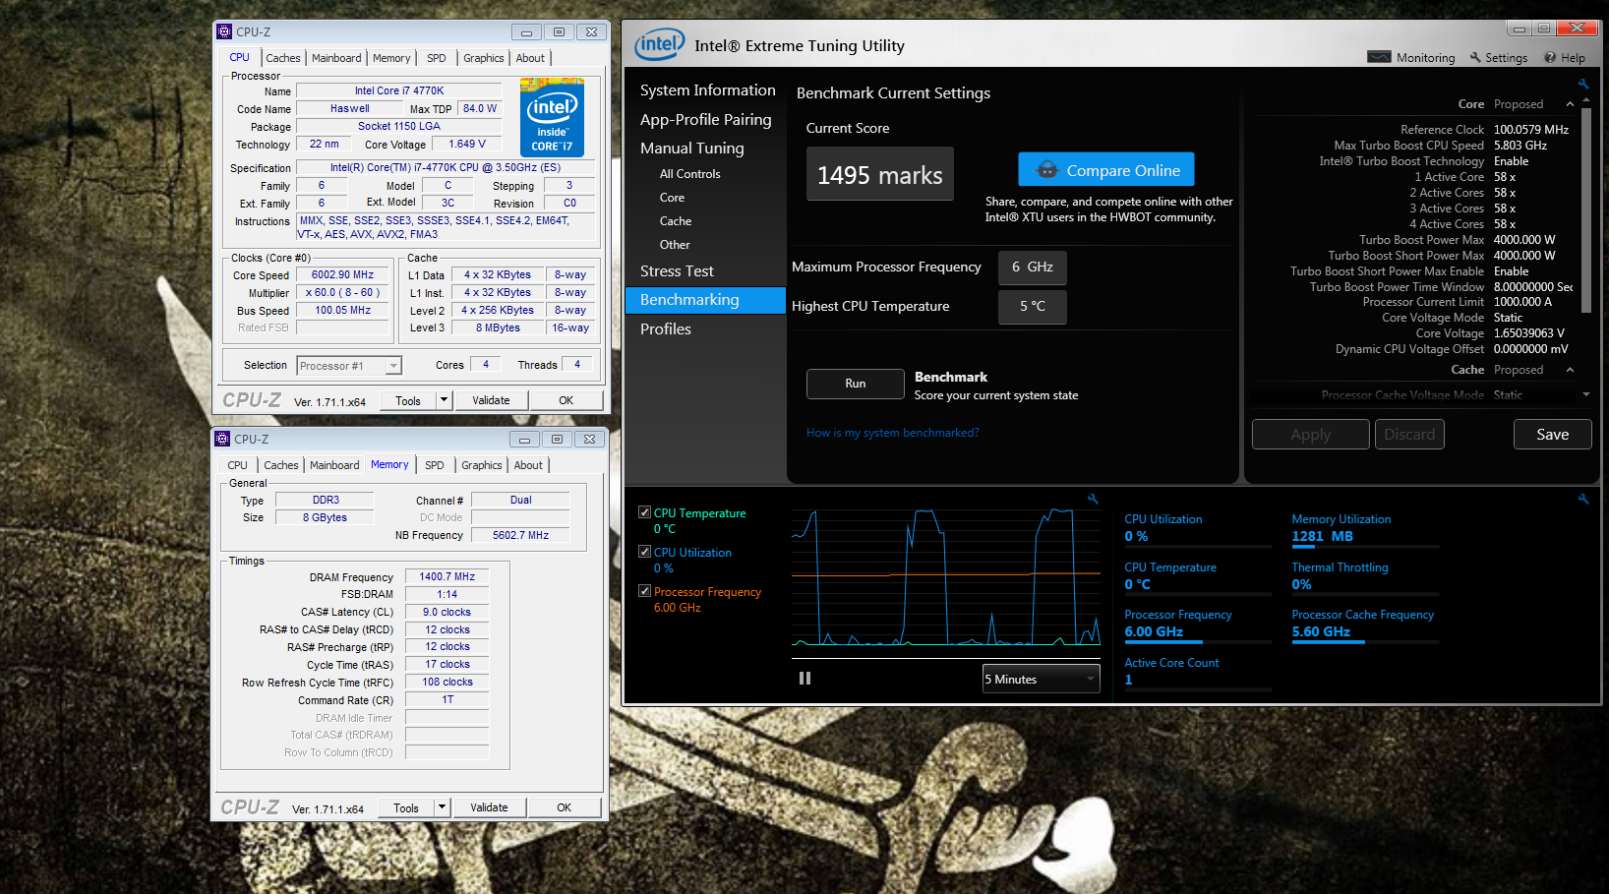
Task: Toggle CPU Temperature graph checkbox
Action: coord(644,512)
